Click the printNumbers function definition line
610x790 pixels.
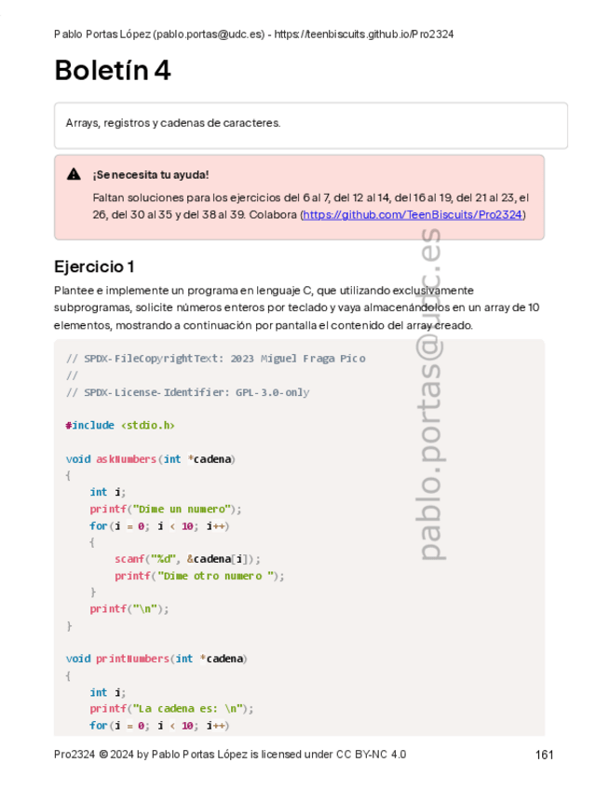[155, 659]
